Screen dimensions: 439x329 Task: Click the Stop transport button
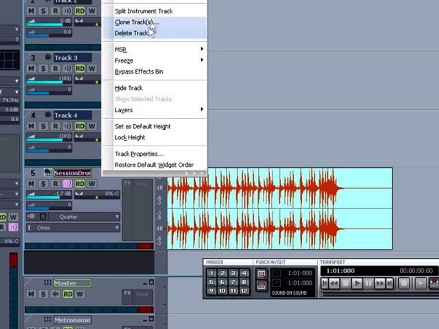[346, 283]
